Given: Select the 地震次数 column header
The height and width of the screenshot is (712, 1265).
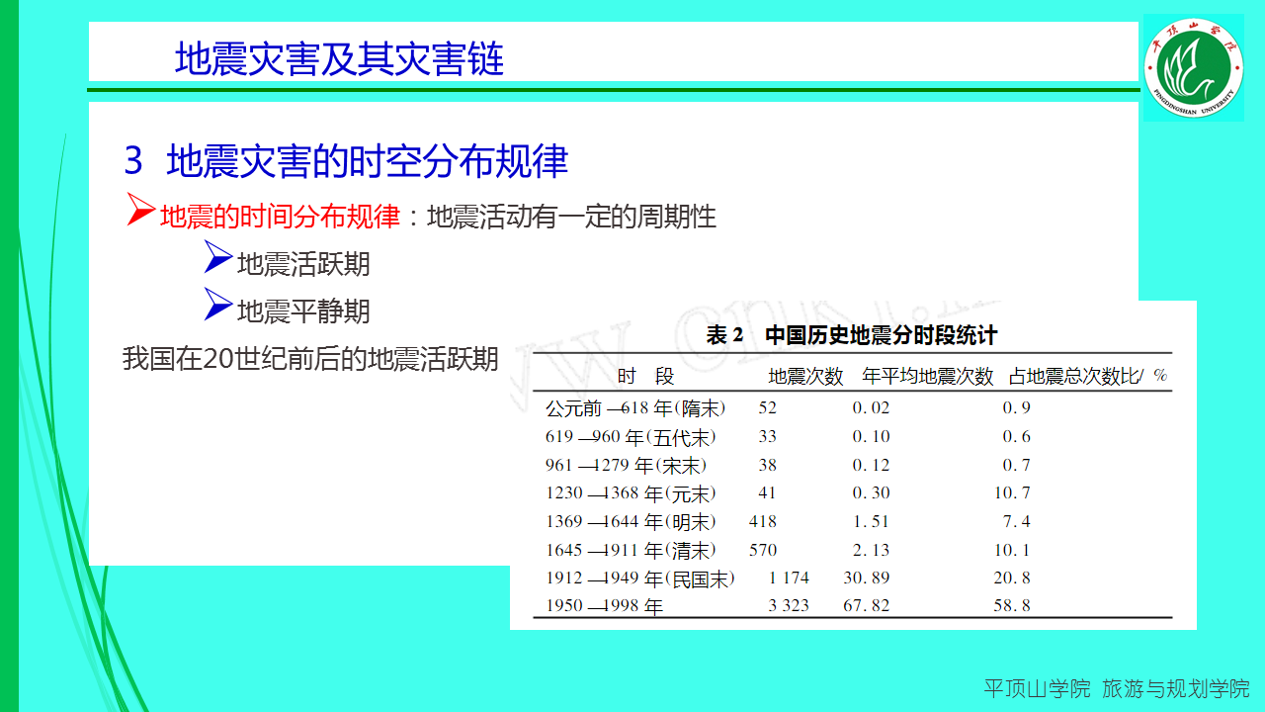Looking at the screenshot, I should coord(805,376).
